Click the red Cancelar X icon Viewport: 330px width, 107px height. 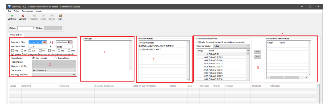click(x=23, y=16)
